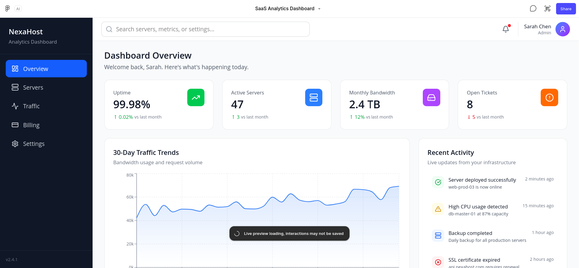Click the search magnifier icon
579x268 pixels.
tap(109, 29)
